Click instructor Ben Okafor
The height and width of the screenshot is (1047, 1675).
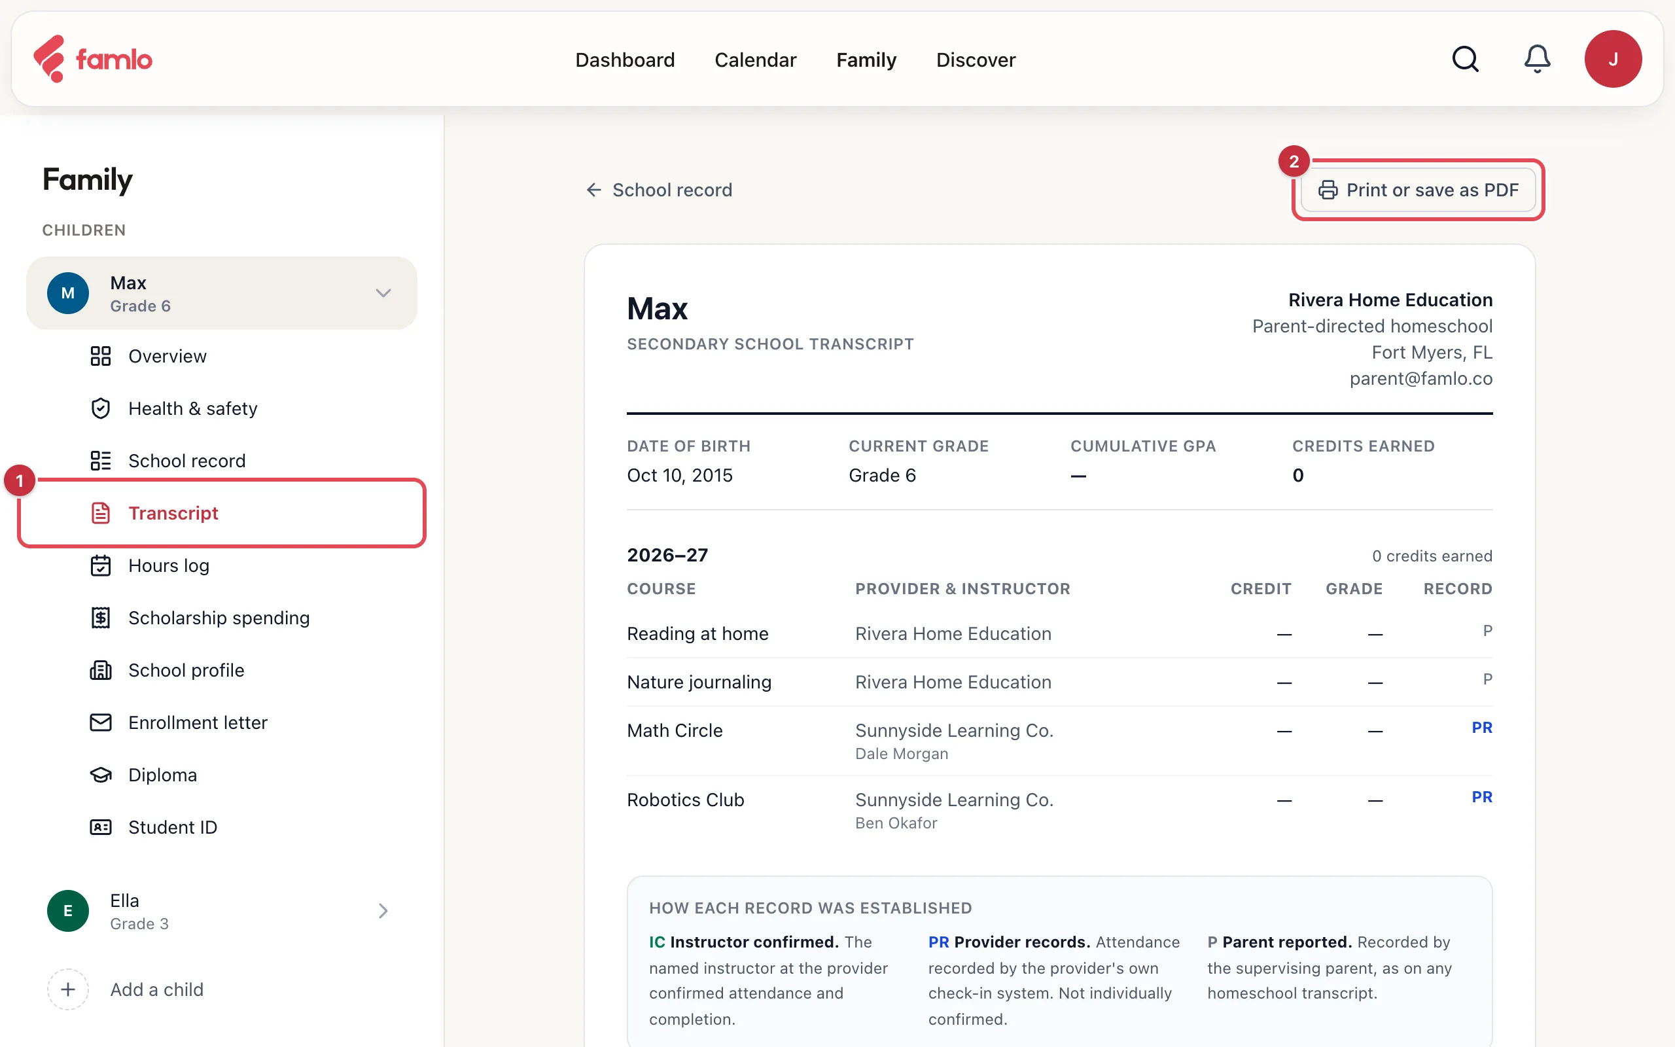(x=896, y=823)
